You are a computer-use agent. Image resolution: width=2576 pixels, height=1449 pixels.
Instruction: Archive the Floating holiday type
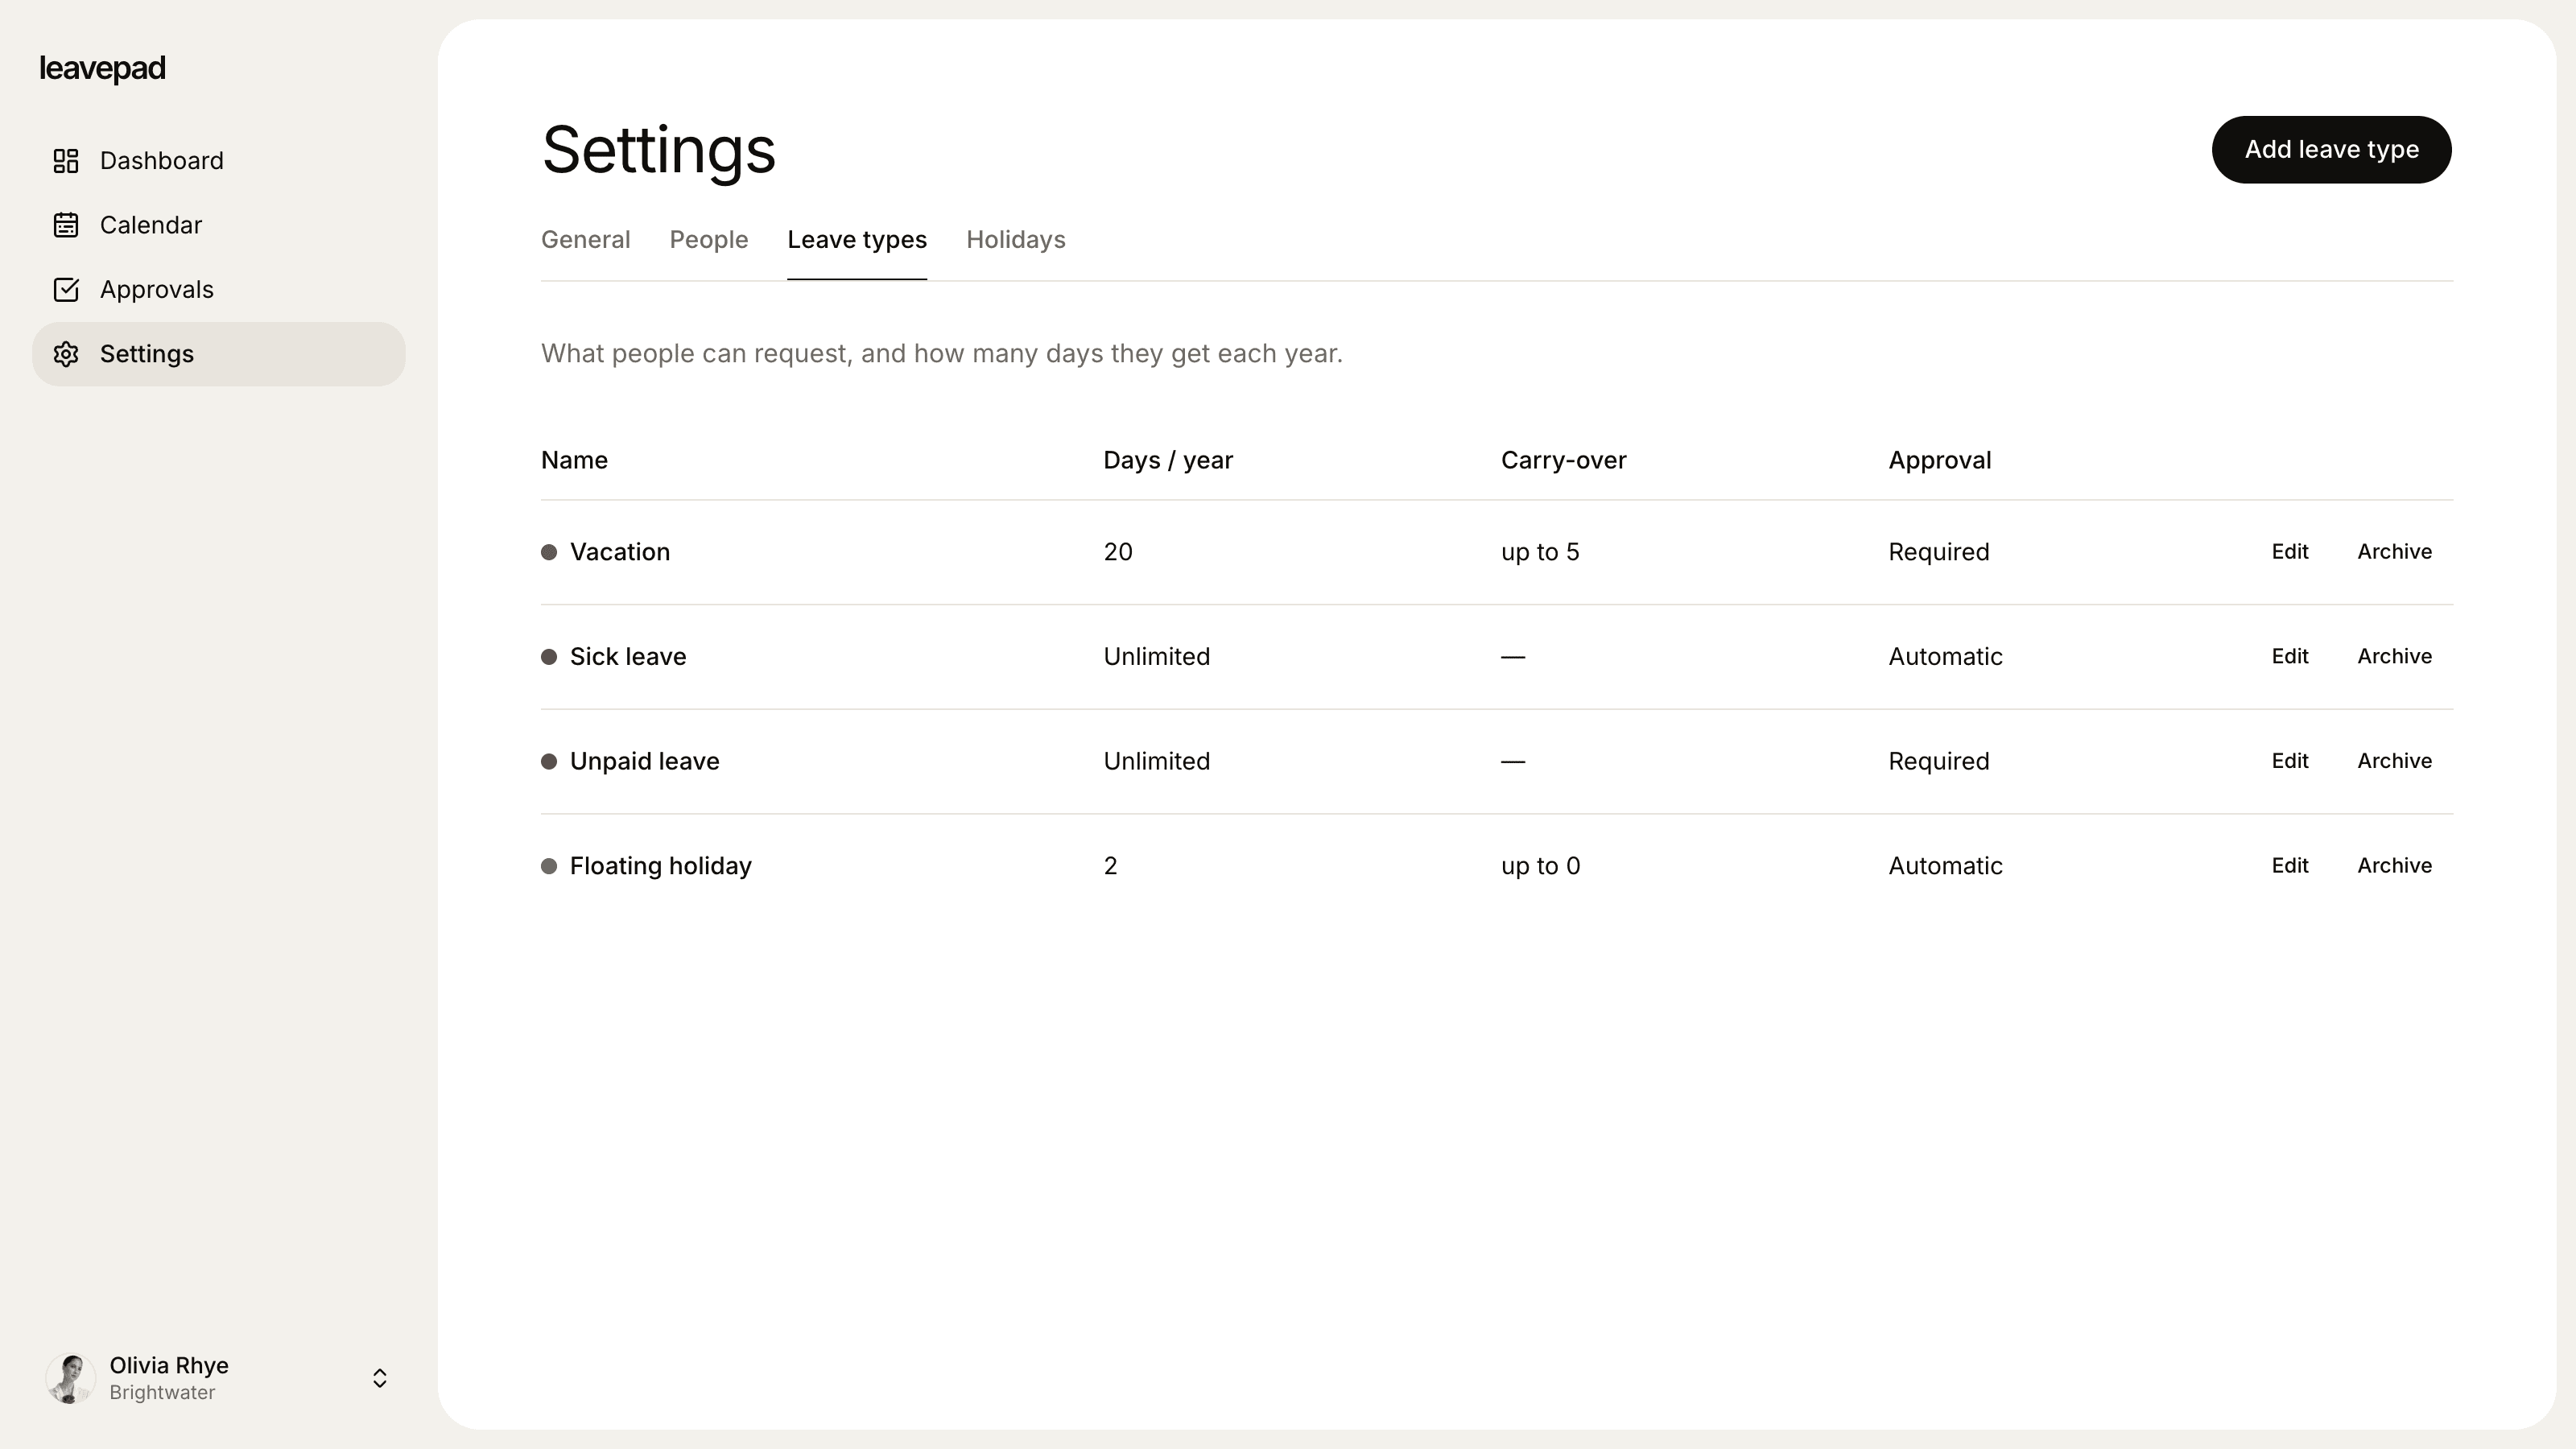point(2395,866)
